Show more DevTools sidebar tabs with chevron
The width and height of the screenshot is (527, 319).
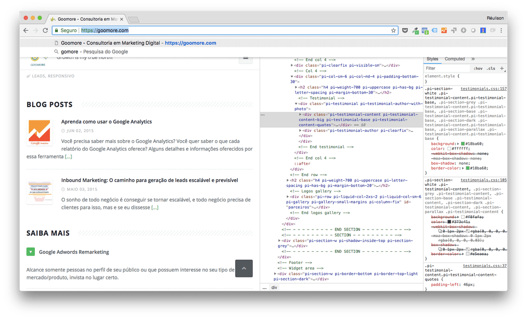473,59
